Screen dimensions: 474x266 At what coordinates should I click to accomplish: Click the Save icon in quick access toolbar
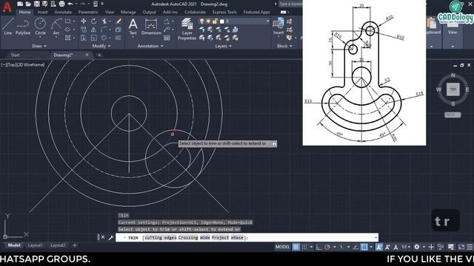(x=36, y=4)
